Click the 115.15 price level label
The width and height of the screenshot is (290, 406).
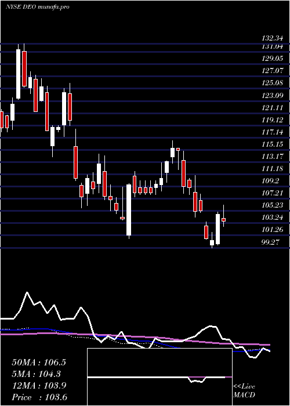click(273, 144)
